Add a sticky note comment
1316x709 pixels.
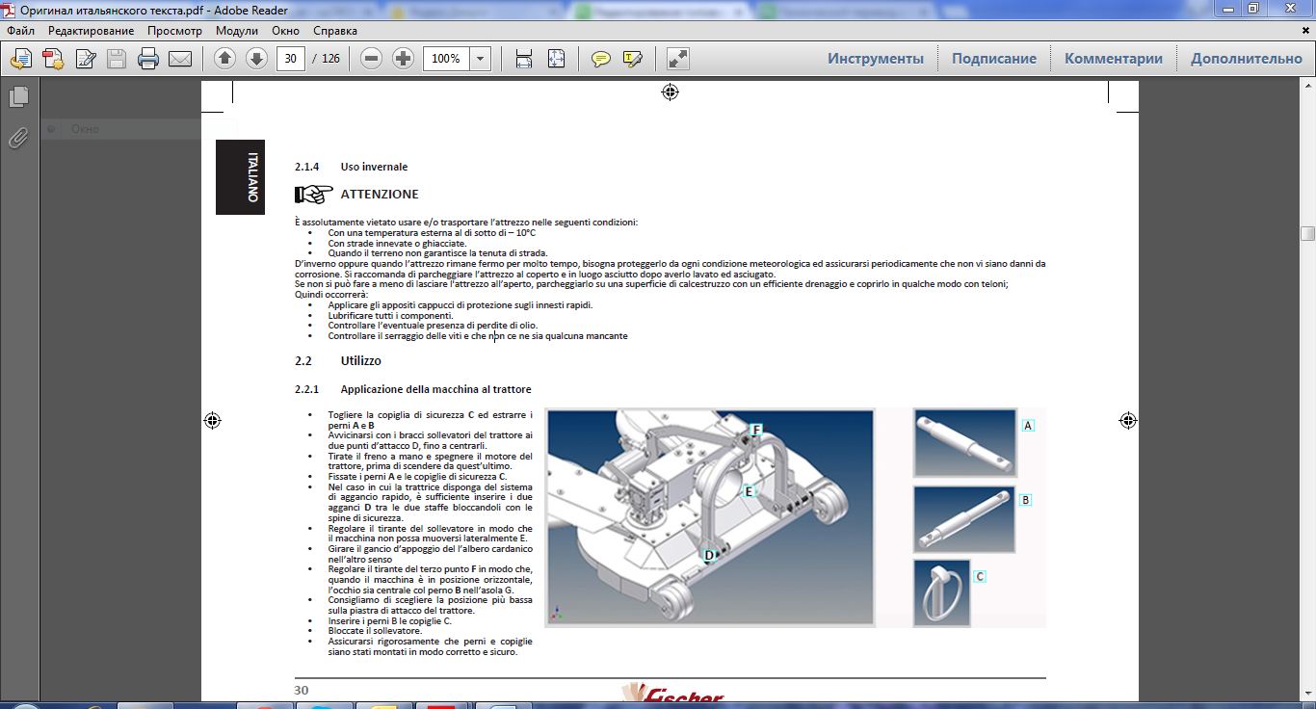[x=601, y=59]
